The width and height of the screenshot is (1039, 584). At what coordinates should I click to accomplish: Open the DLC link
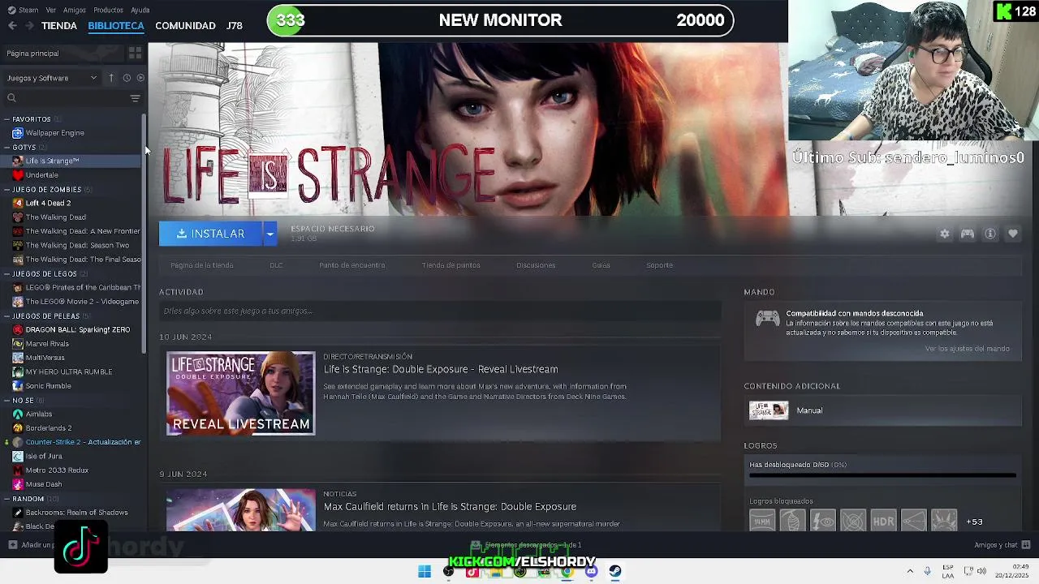click(276, 265)
